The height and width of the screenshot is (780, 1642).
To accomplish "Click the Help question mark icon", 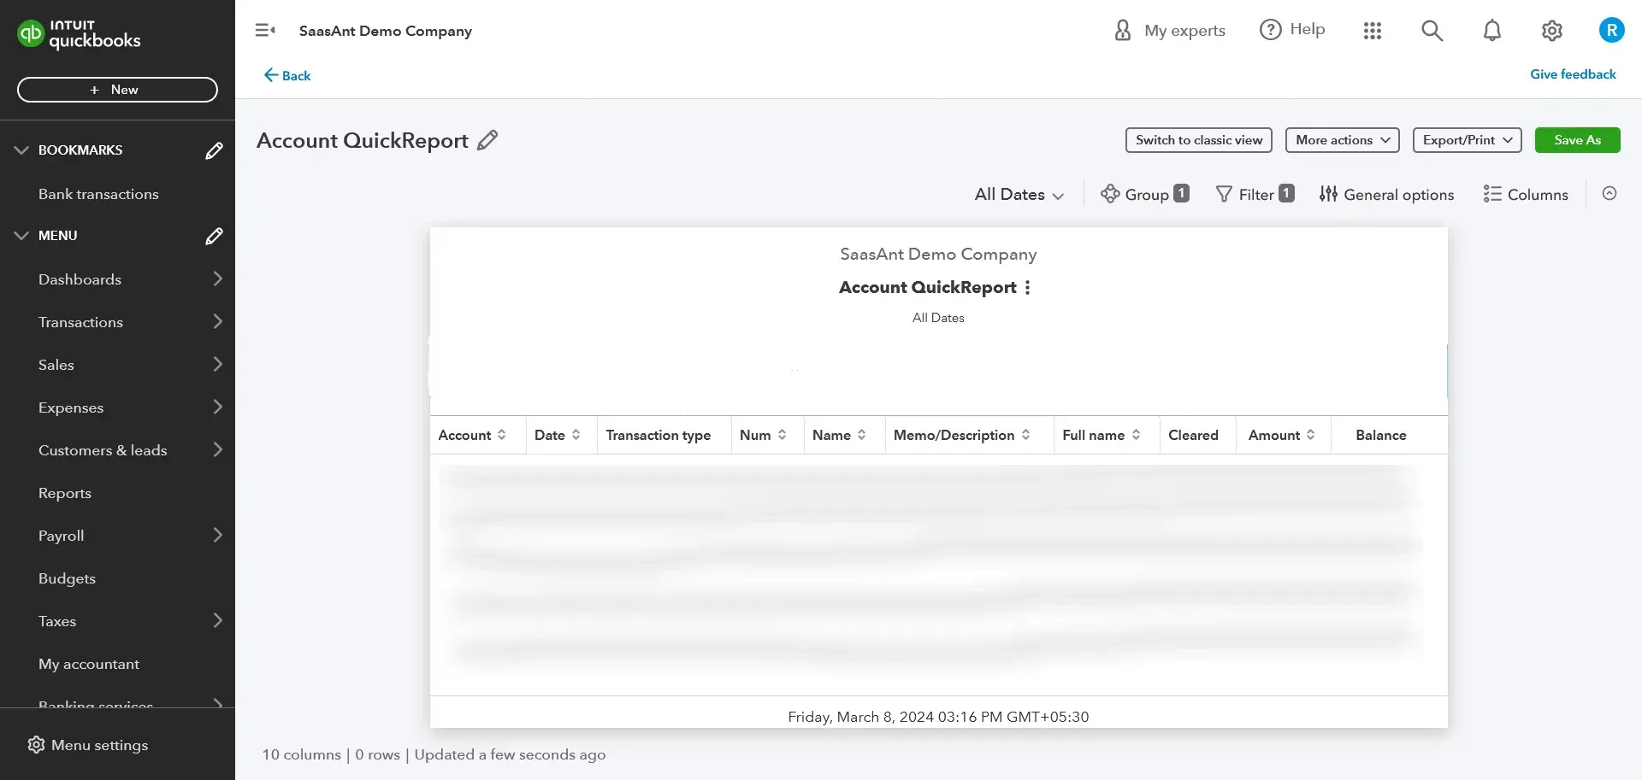I will (1271, 30).
